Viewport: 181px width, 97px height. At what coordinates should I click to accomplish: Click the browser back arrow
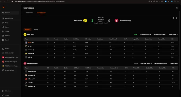tap(1, 1)
